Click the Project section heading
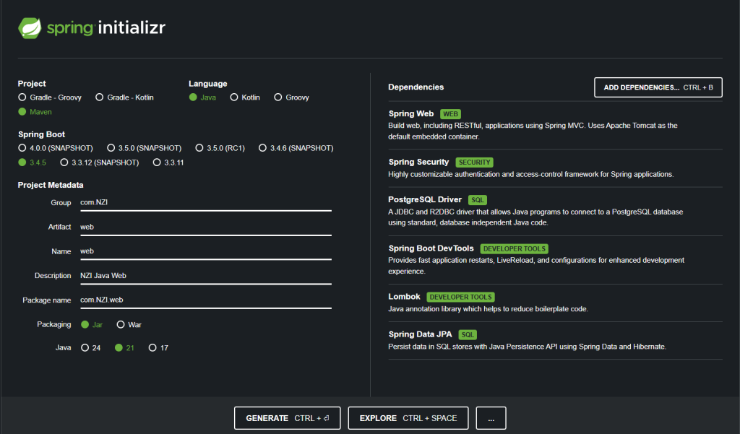The height and width of the screenshot is (434, 740). click(x=32, y=84)
